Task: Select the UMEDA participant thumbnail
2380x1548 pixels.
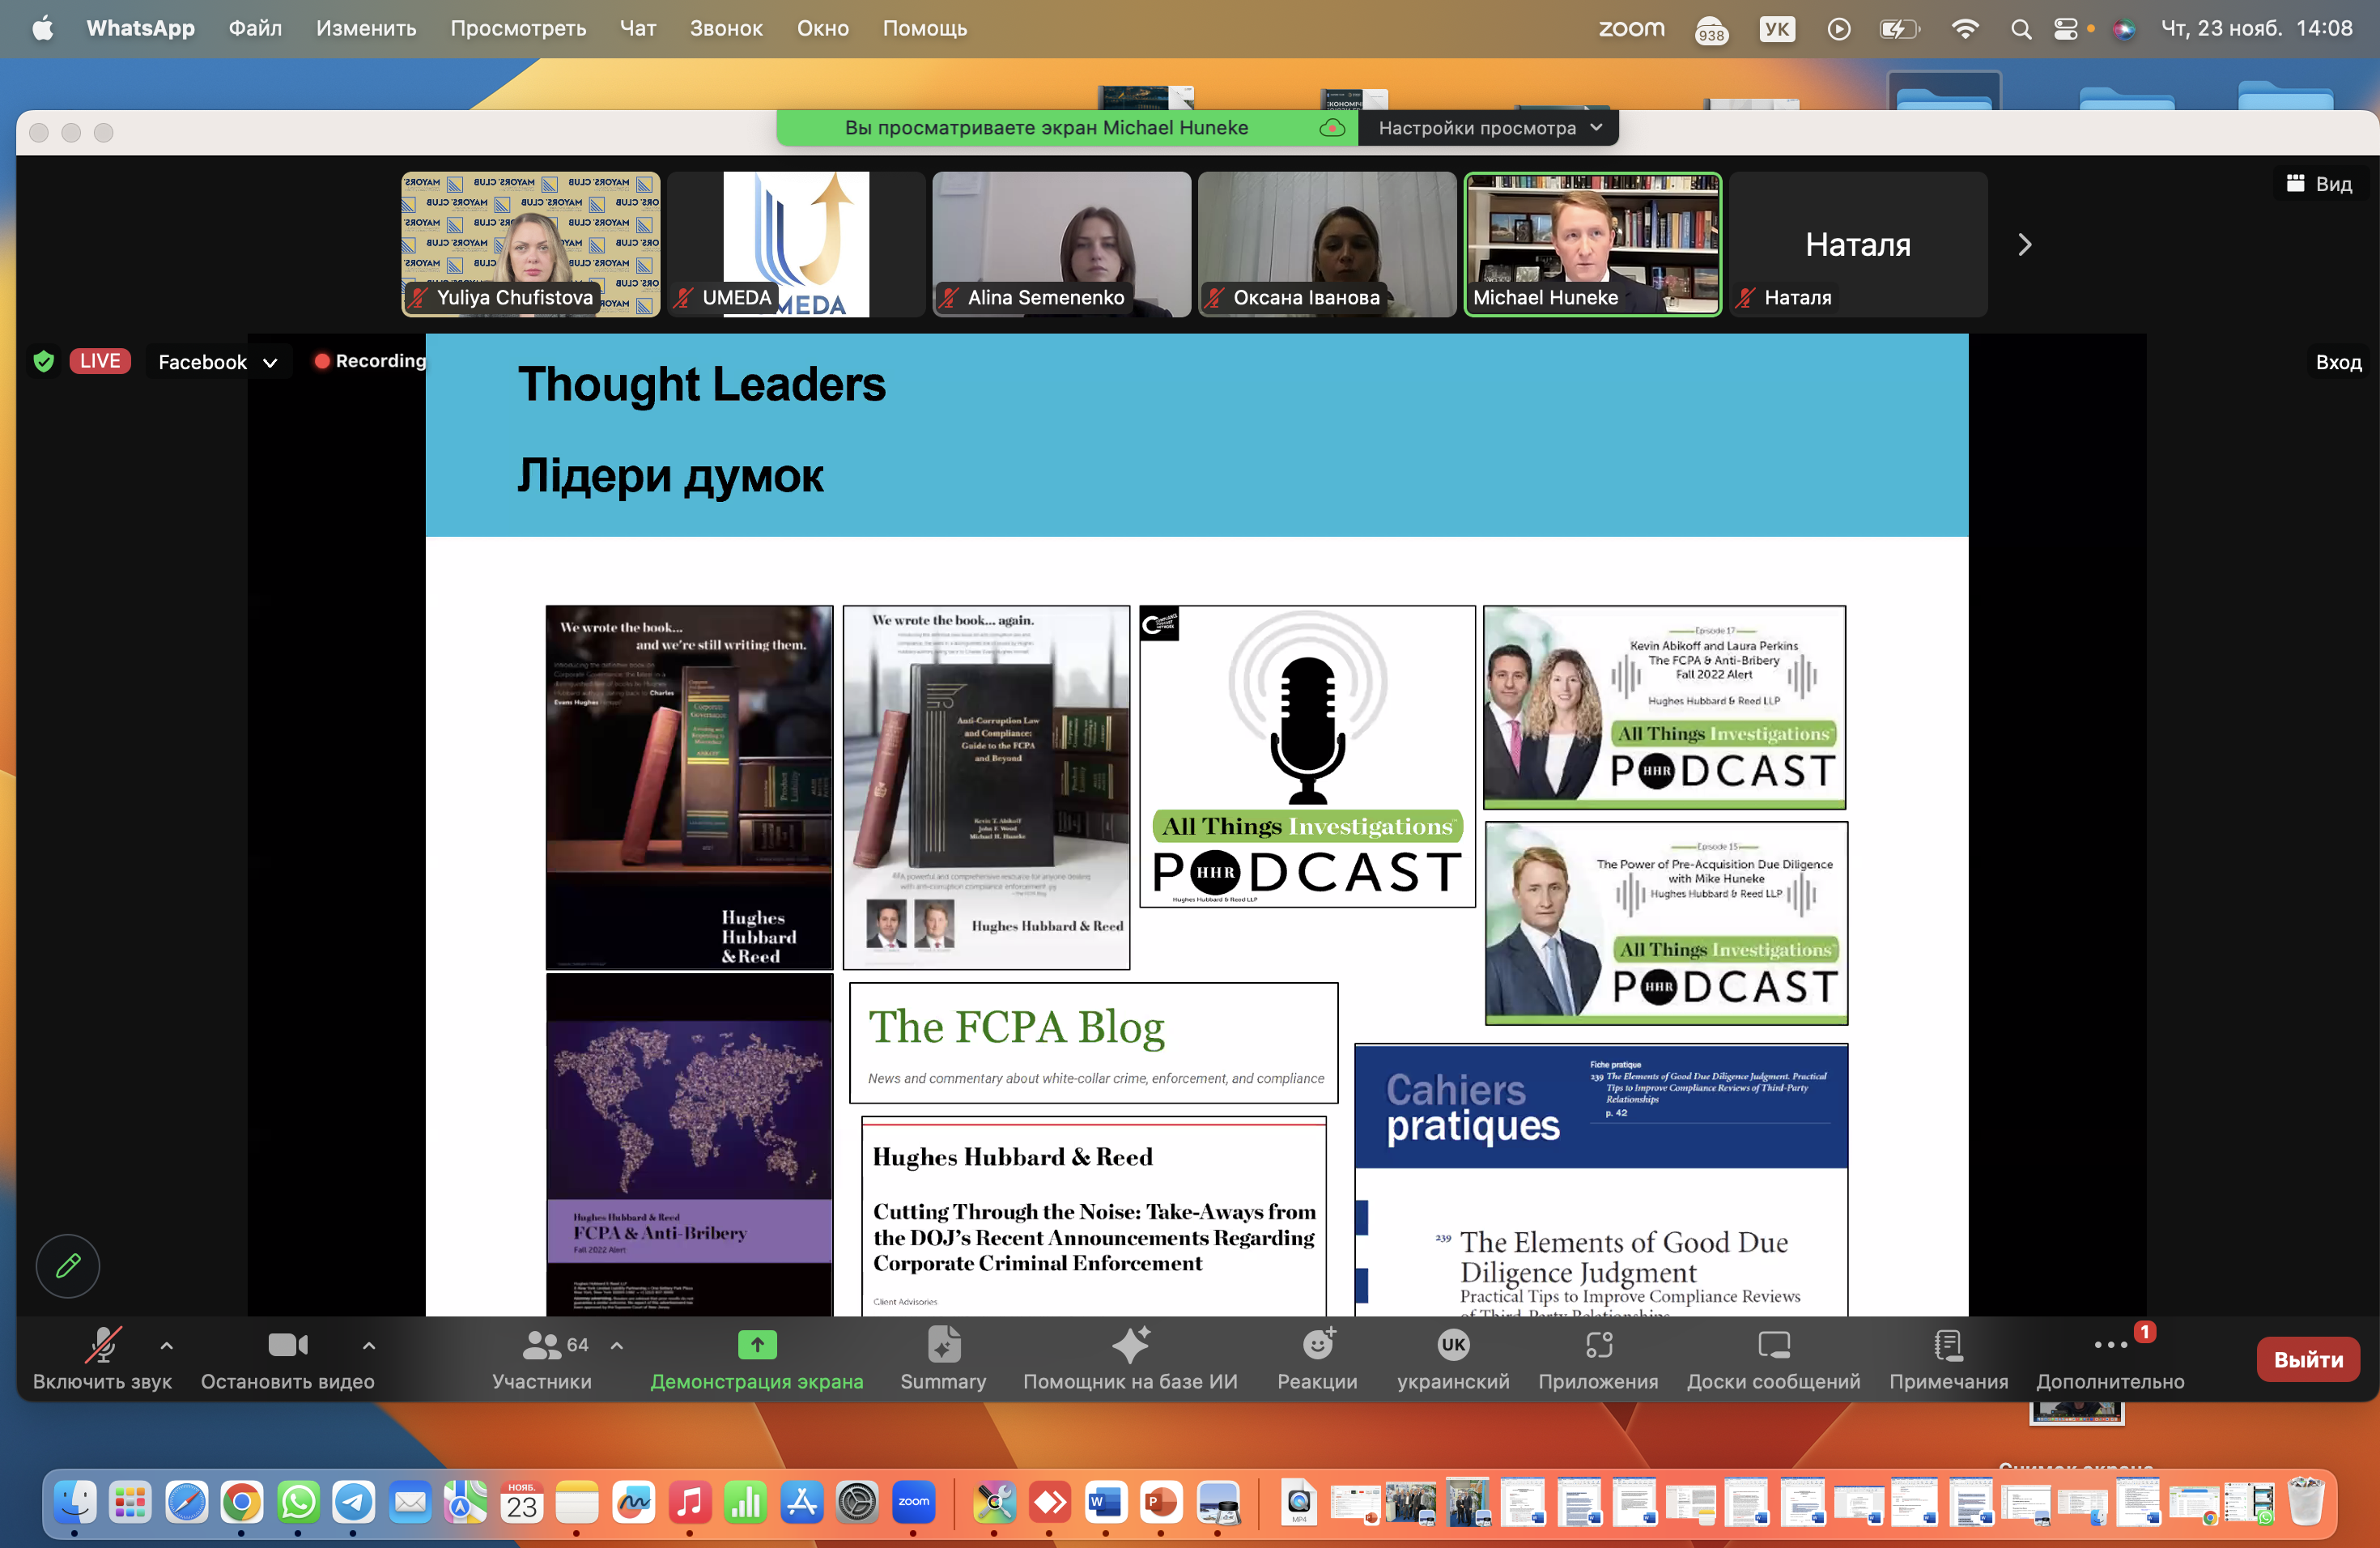Action: tap(797, 244)
